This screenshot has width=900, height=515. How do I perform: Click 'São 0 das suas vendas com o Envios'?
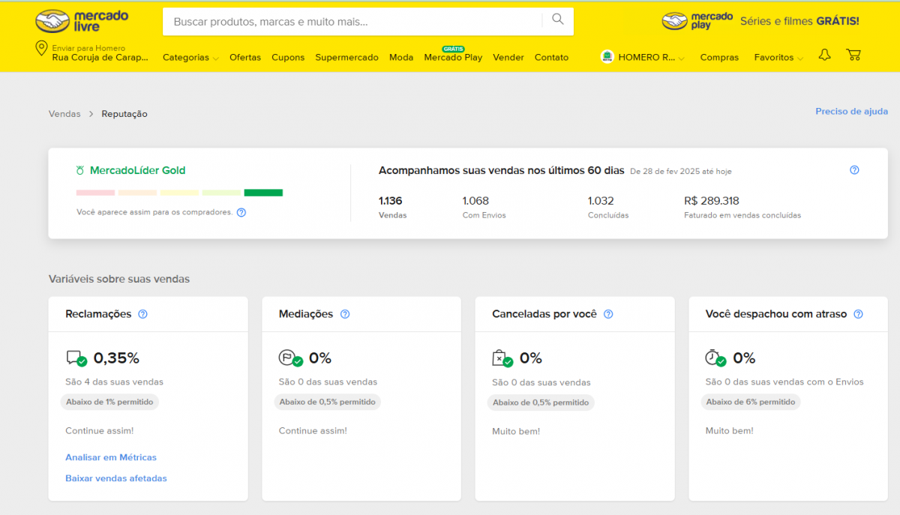pos(784,382)
